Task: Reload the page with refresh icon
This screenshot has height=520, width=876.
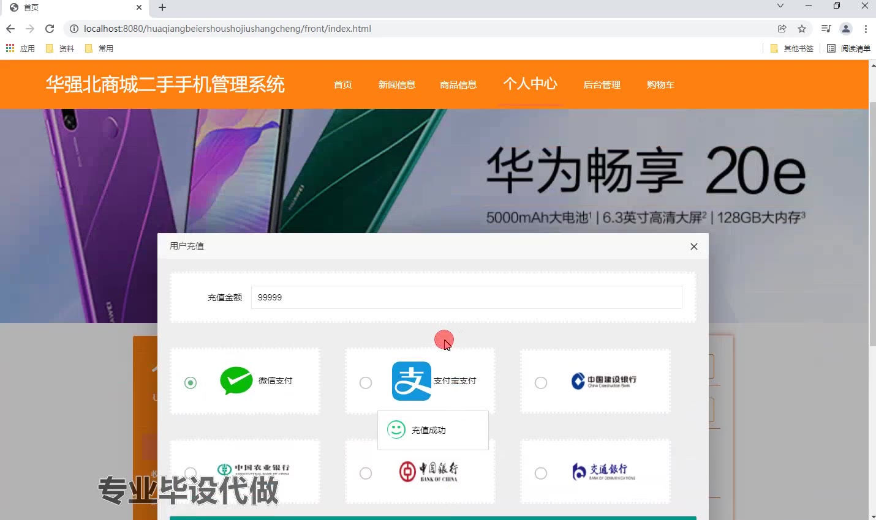Action: click(x=50, y=29)
